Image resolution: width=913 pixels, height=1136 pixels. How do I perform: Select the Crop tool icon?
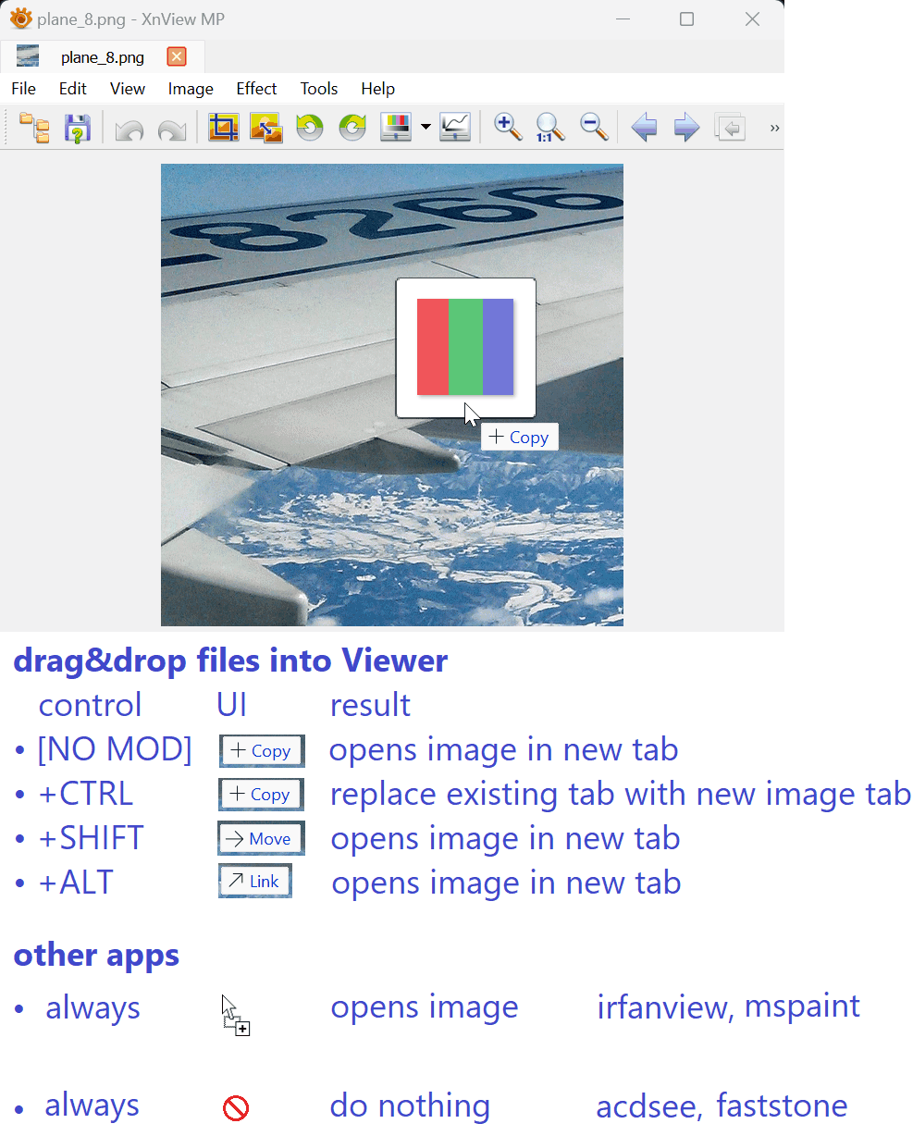click(x=223, y=128)
